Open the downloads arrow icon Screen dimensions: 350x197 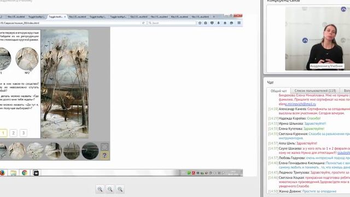[219, 23]
